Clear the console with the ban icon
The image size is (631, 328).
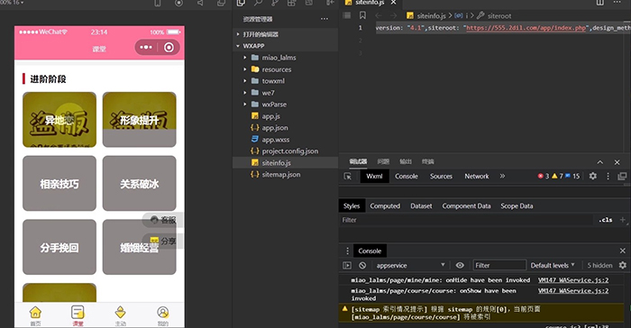point(362,265)
